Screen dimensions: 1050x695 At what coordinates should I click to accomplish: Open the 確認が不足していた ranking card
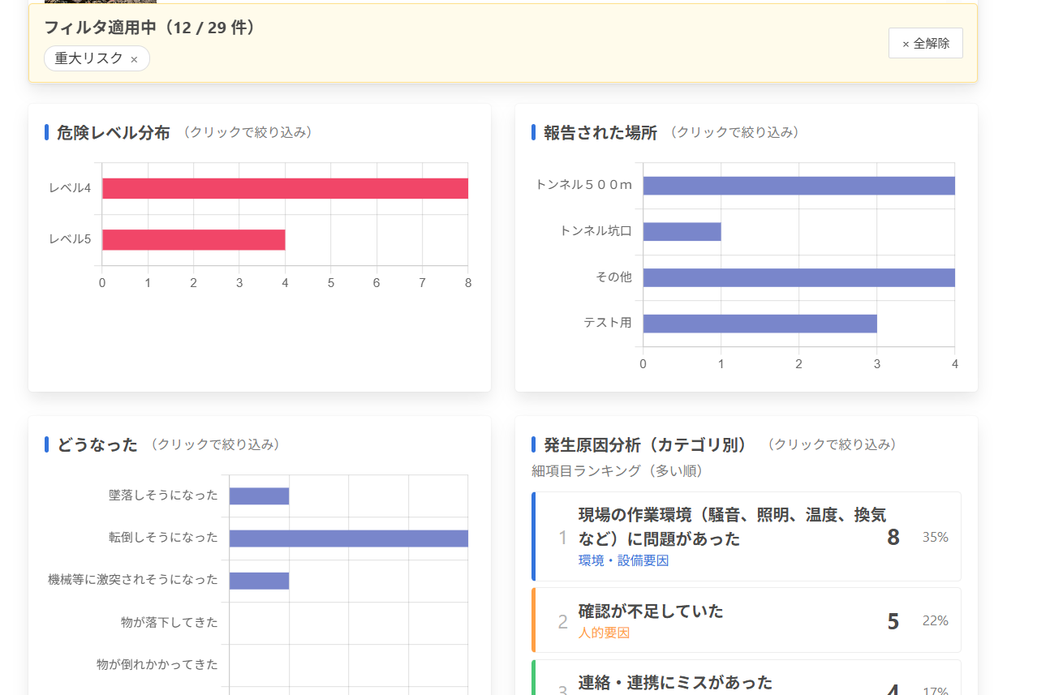747,620
